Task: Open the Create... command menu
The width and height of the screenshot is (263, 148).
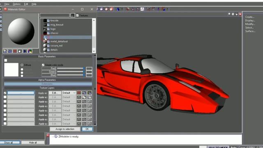Action: tap(249, 17)
